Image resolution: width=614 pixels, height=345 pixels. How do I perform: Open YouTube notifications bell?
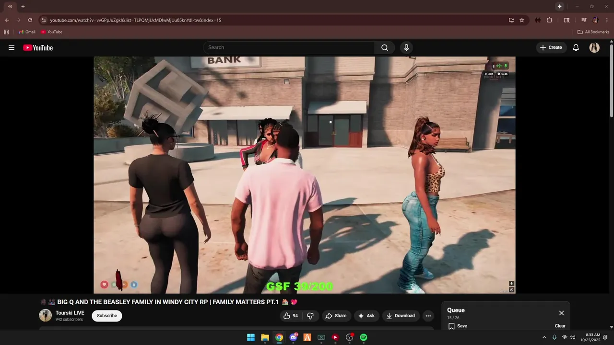point(576,47)
